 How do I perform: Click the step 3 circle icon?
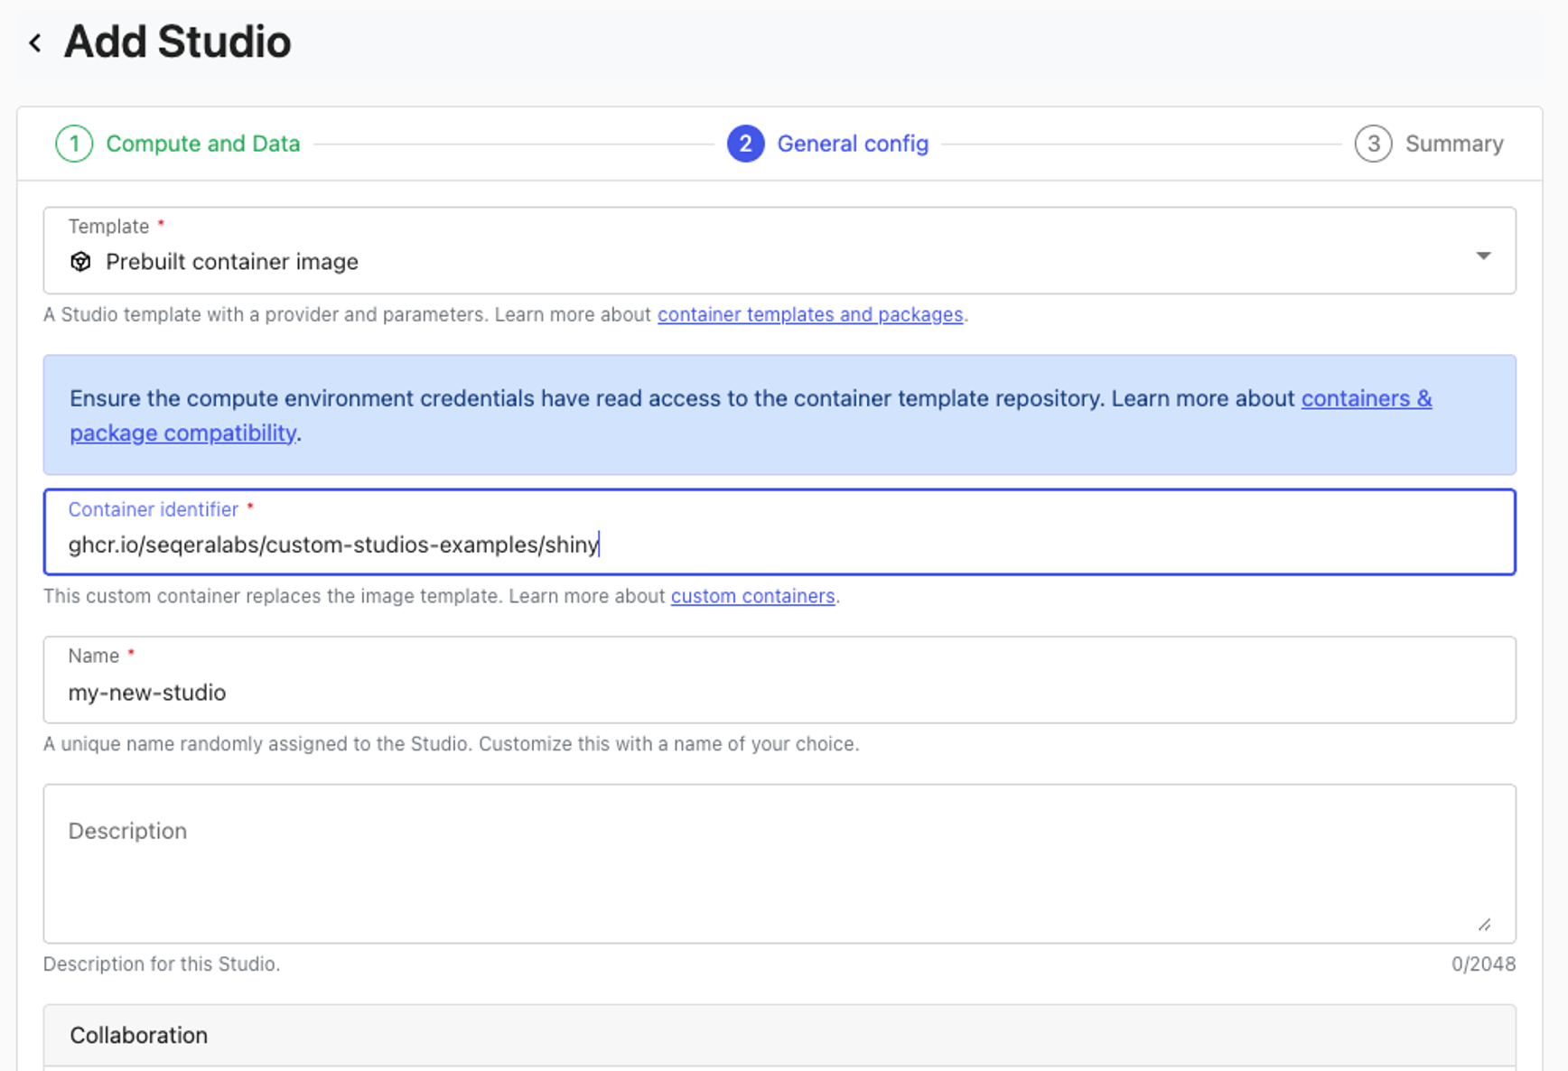(x=1372, y=144)
